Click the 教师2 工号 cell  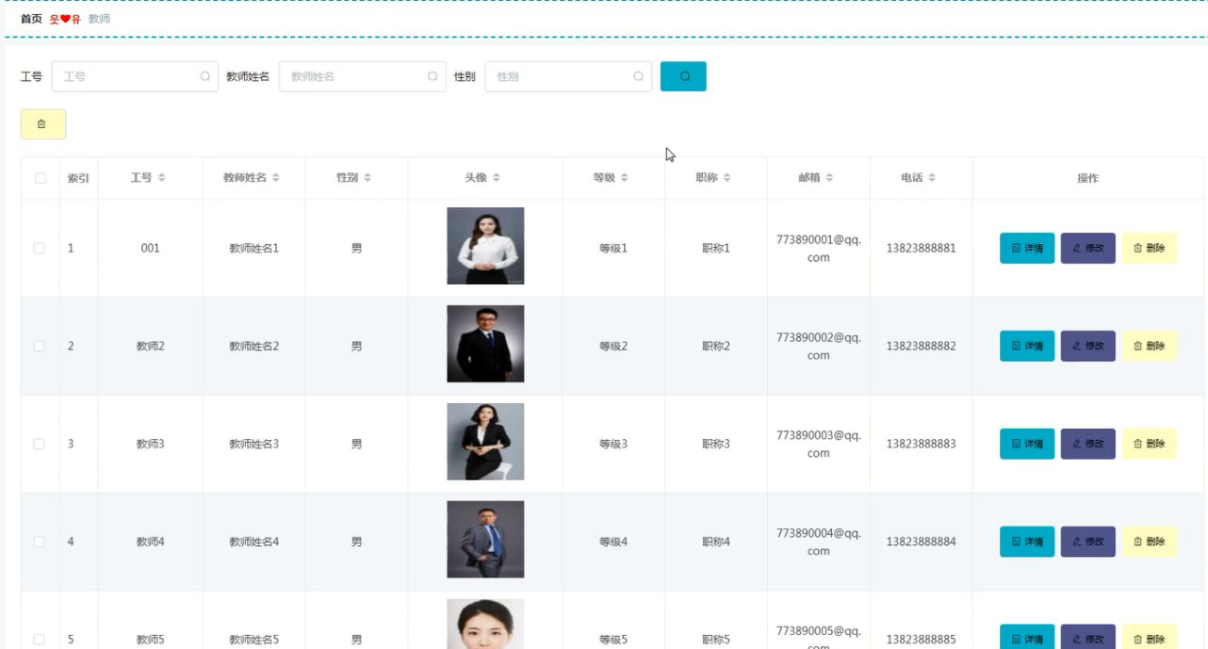tap(150, 346)
